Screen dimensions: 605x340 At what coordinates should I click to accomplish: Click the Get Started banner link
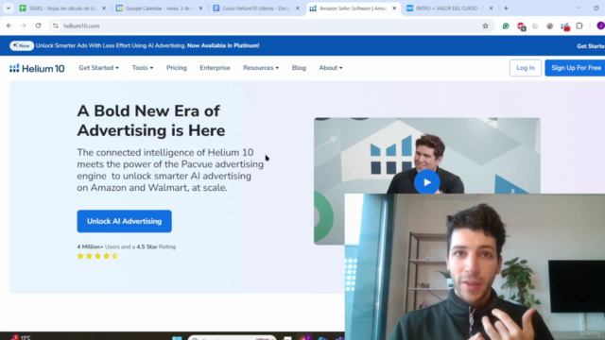click(590, 46)
